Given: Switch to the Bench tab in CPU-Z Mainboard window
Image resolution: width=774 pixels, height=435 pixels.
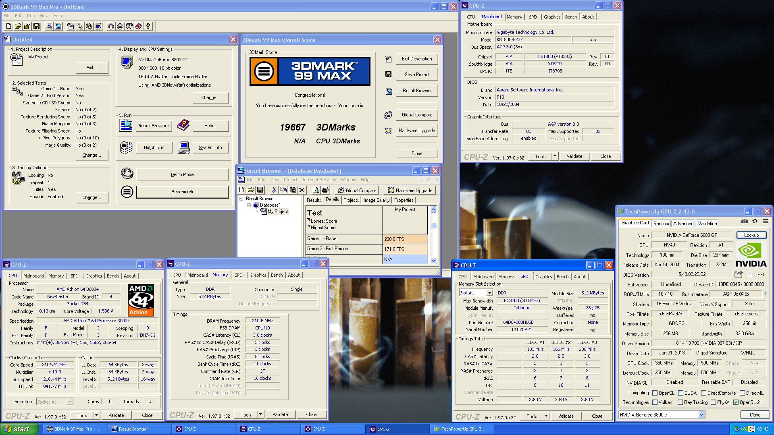Looking at the screenshot, I should point(571,17).
